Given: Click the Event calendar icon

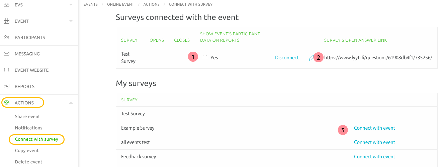Looking at the screenshot, I should tap(6, 21).
